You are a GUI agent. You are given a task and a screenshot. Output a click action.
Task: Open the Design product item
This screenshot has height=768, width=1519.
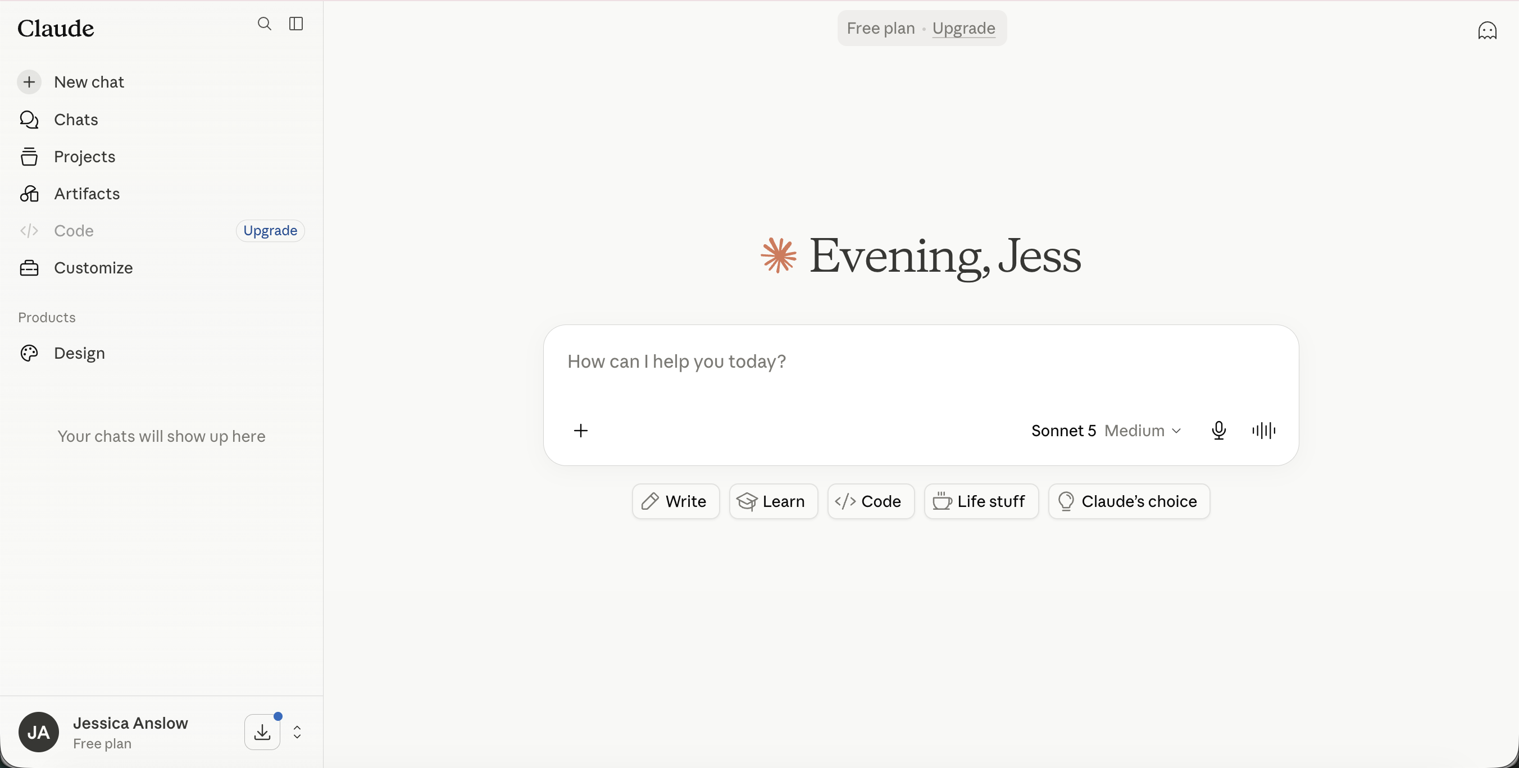(161, 353)
